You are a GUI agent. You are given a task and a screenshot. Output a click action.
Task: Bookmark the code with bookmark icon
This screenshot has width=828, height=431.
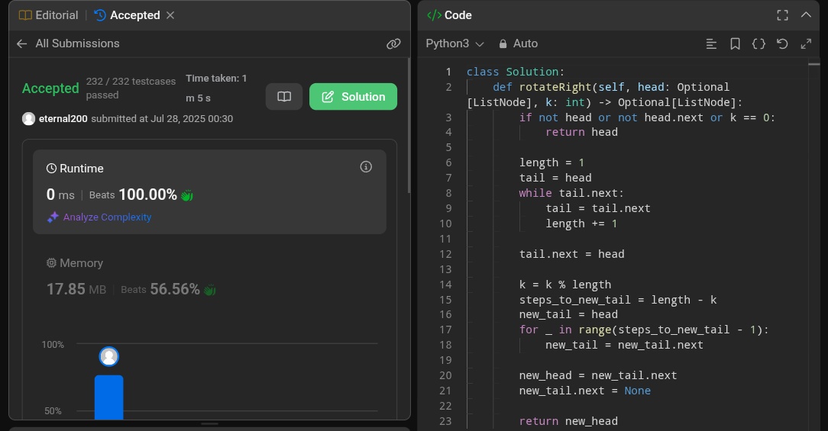click(735, 44)
